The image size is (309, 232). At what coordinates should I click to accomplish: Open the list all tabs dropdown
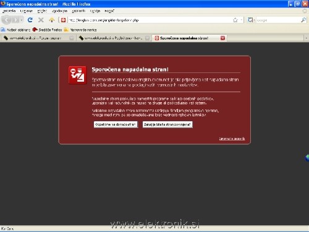(x=306, y=38)
